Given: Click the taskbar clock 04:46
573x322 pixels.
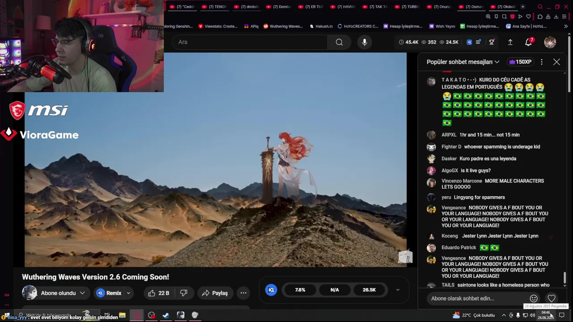Looking at the screenshot, I should click(546, 315).
